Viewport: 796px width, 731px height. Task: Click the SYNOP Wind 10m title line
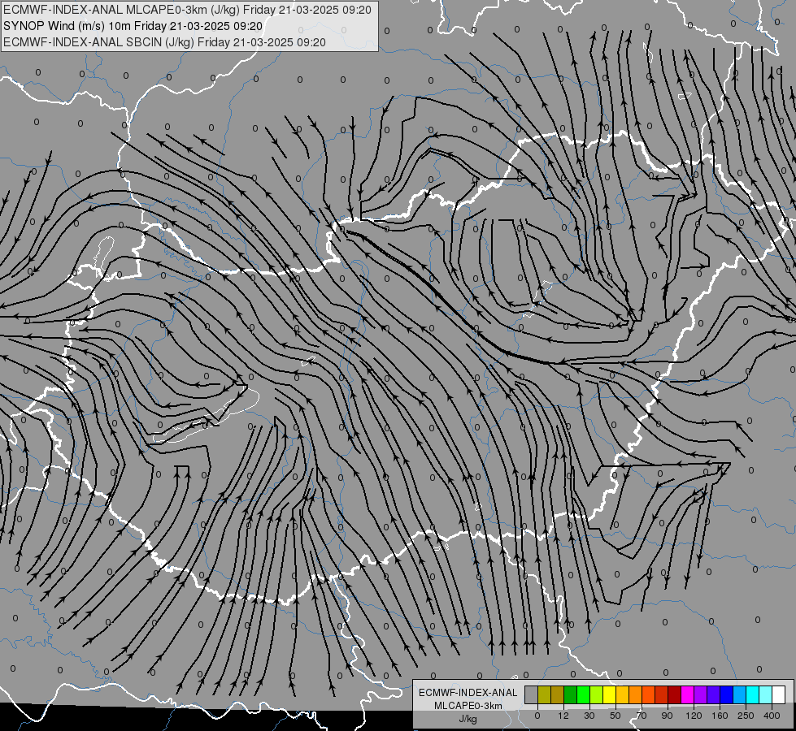pos(133,26)
